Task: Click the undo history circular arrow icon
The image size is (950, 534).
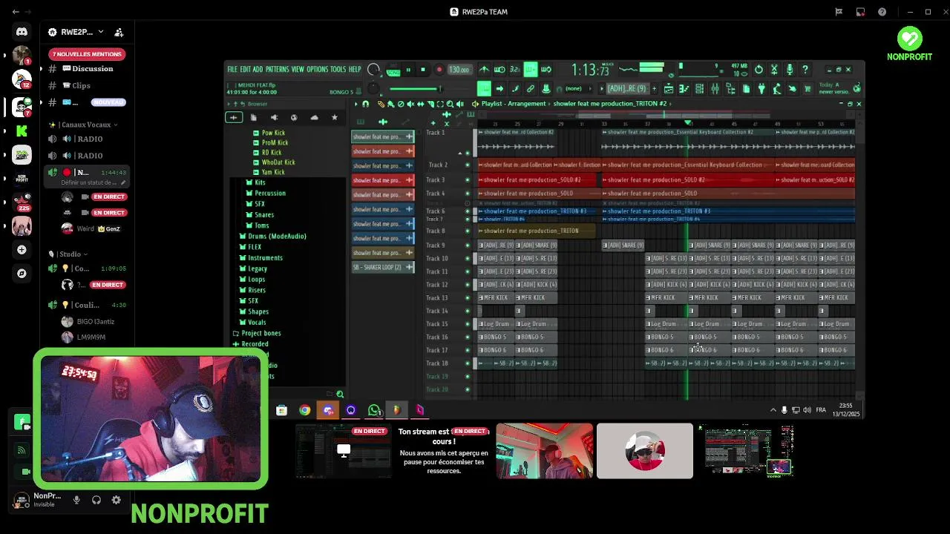Action: (x=759, y=70)
